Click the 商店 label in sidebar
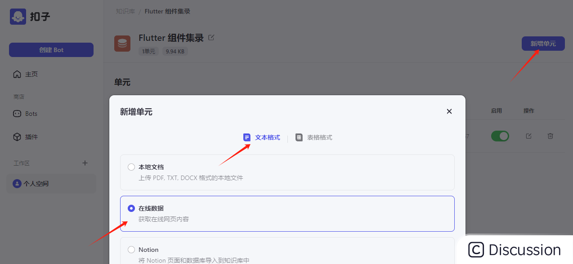The height and width of the screenshot is (264, 573). point(18,97)
